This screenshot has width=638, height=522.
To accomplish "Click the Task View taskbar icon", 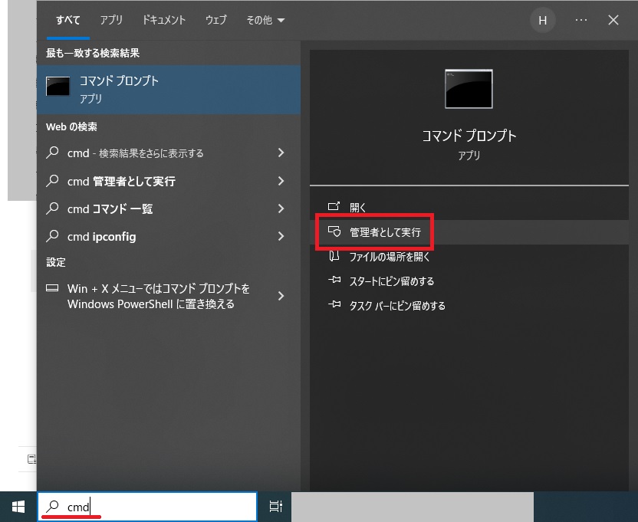I will click(x=275, y=507).
